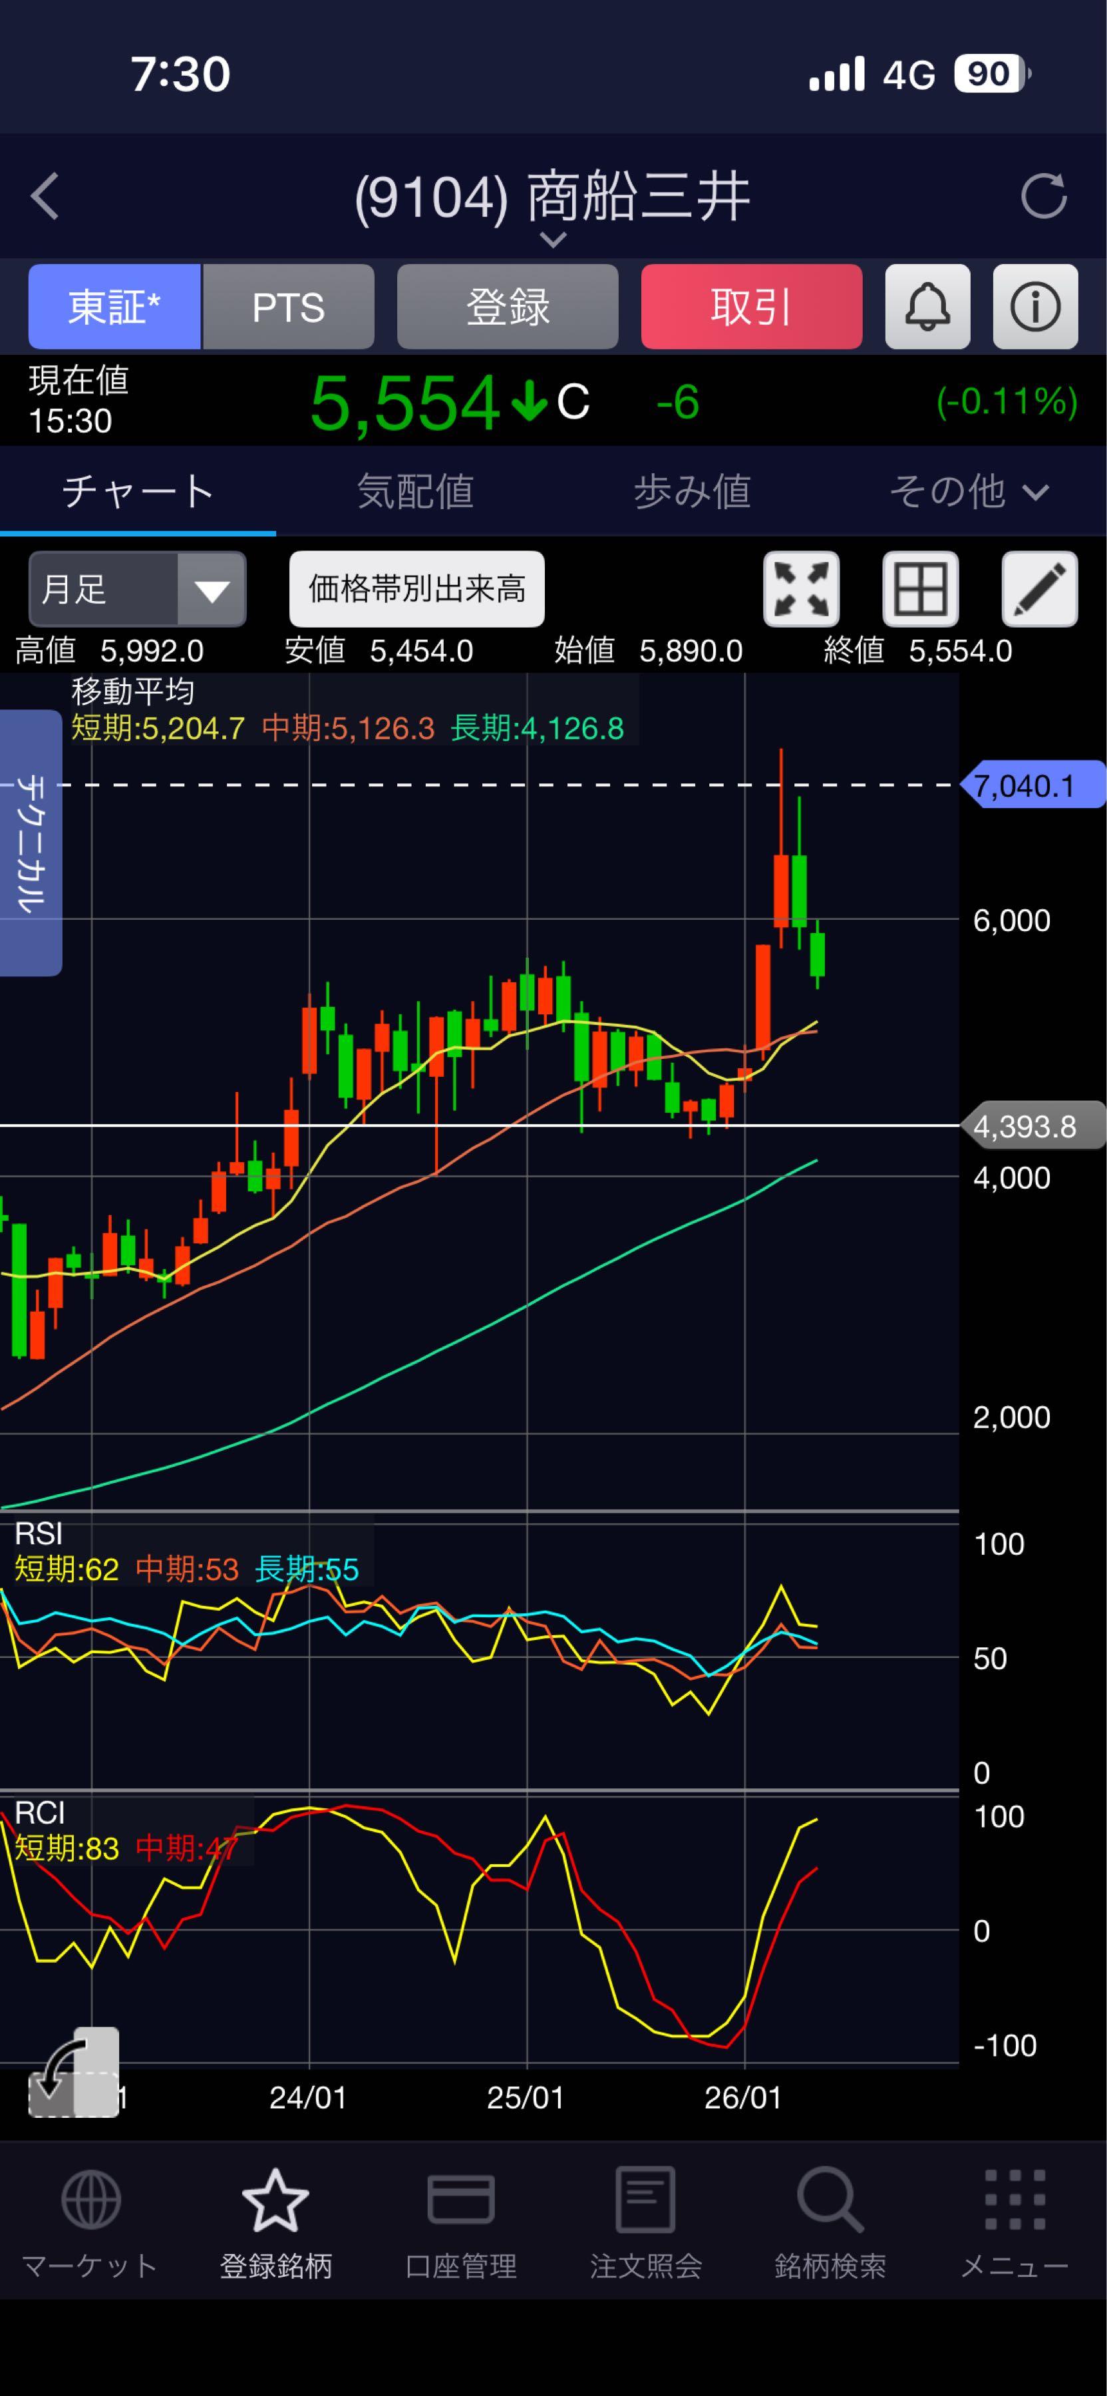Refresh the stock quote data

(x=1043, y=196)
